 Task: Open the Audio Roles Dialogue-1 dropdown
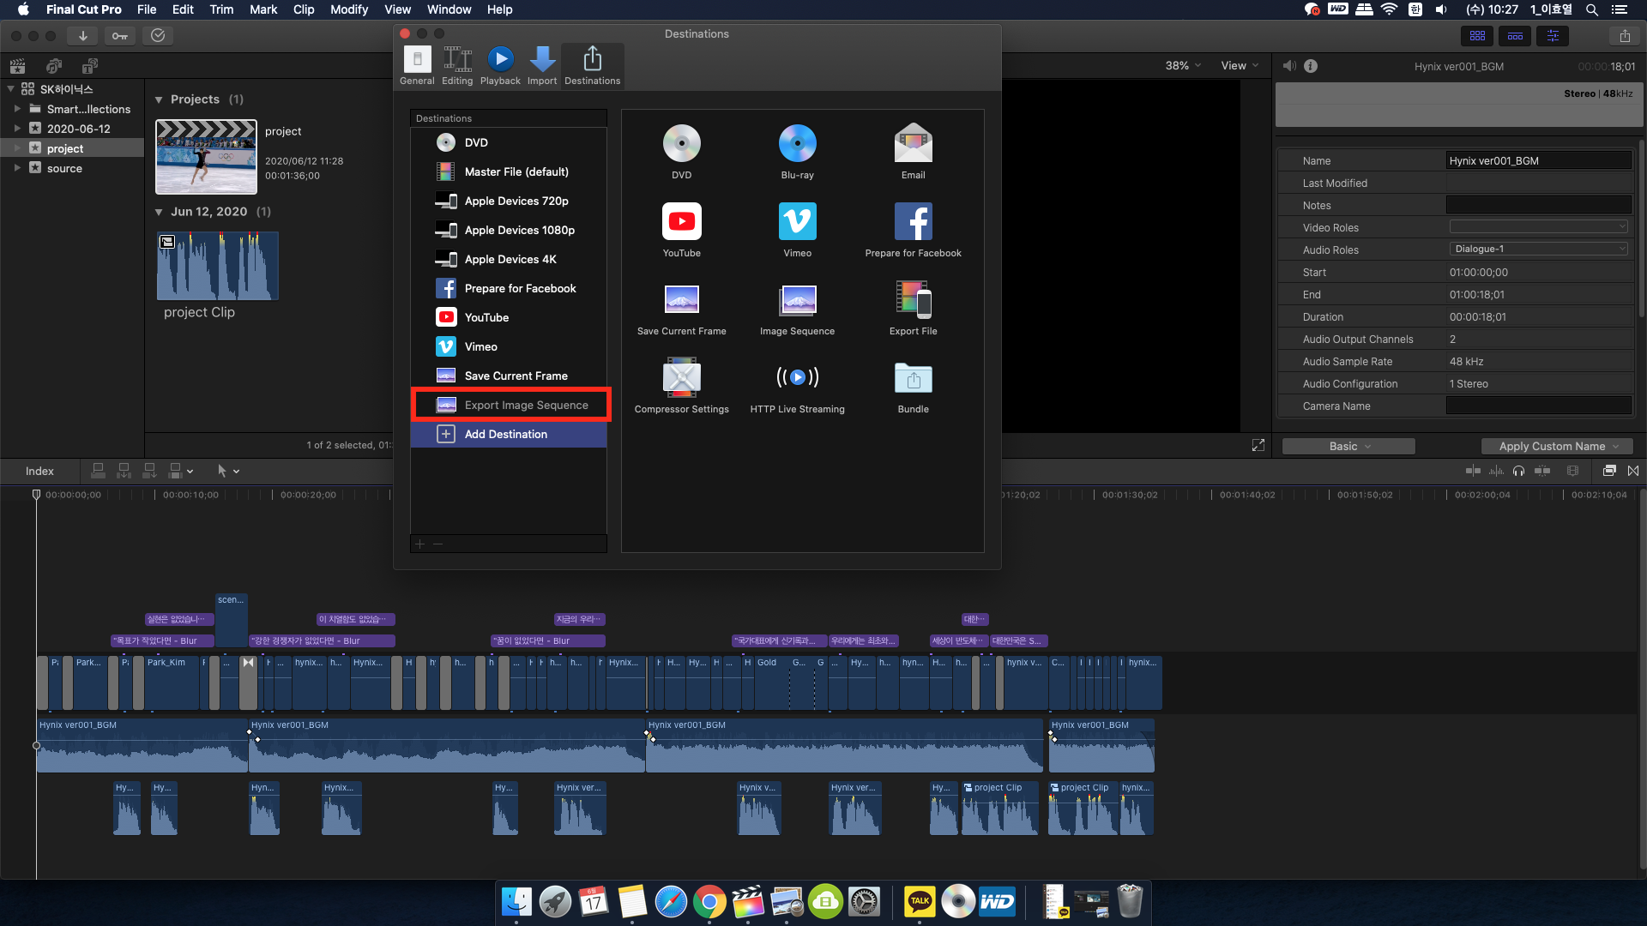pyautogui.click(x=1538, y=250)
